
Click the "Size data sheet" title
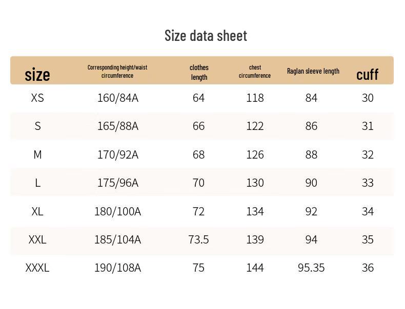(206, 36)
